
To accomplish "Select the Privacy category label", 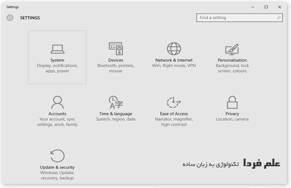I will (x=232, y=114).
